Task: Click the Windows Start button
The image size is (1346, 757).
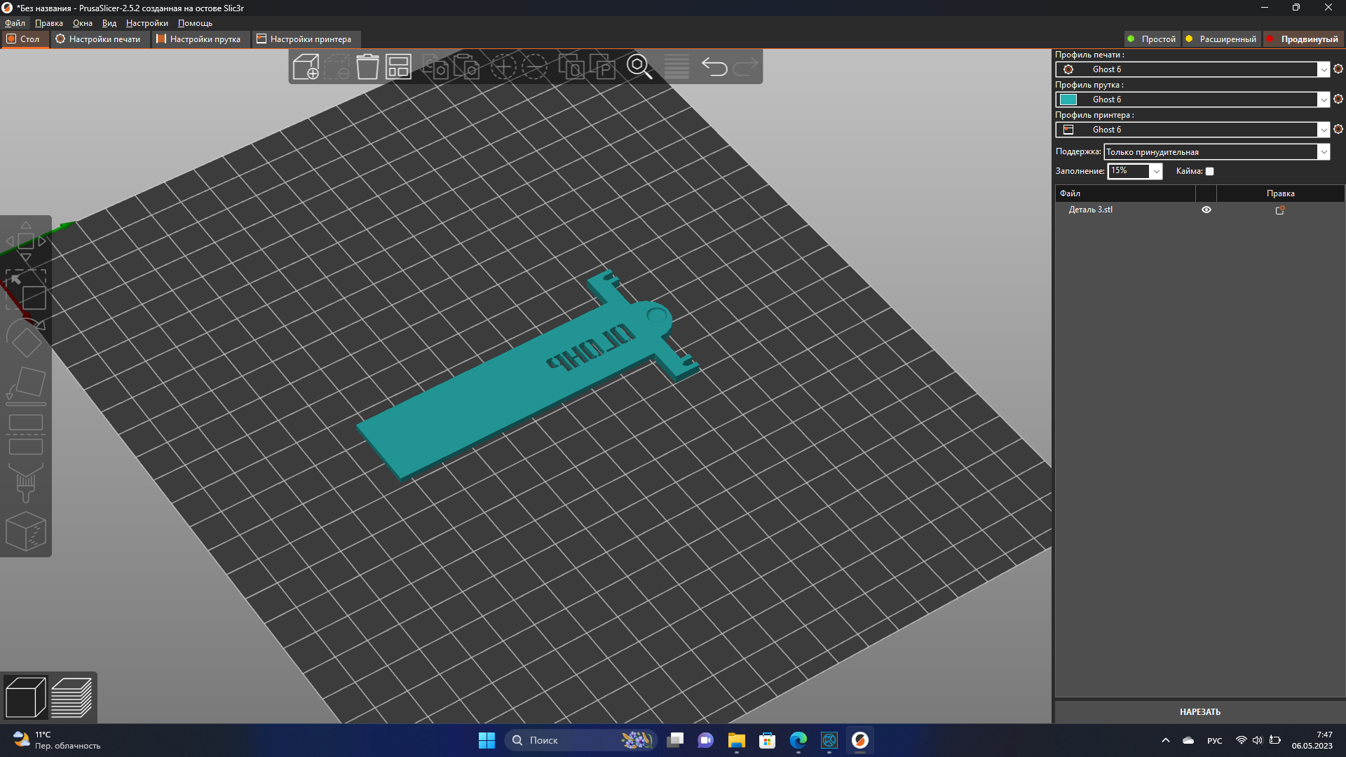Action: [487, 740]
